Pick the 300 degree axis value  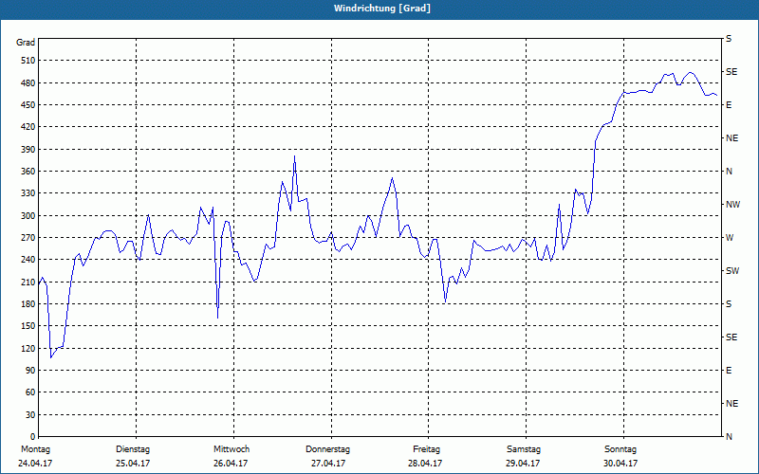click(28, 216)
